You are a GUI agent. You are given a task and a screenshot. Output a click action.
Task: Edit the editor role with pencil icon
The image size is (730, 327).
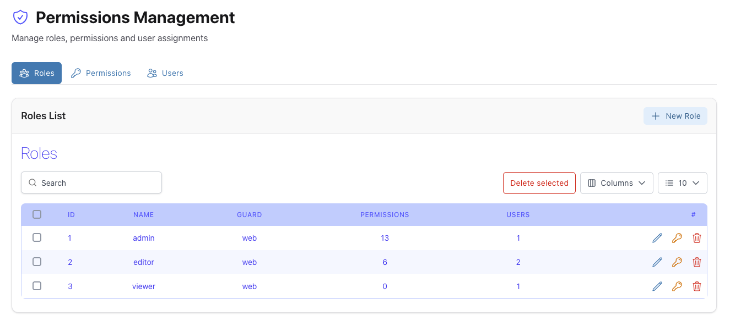(x=657, y=262)
